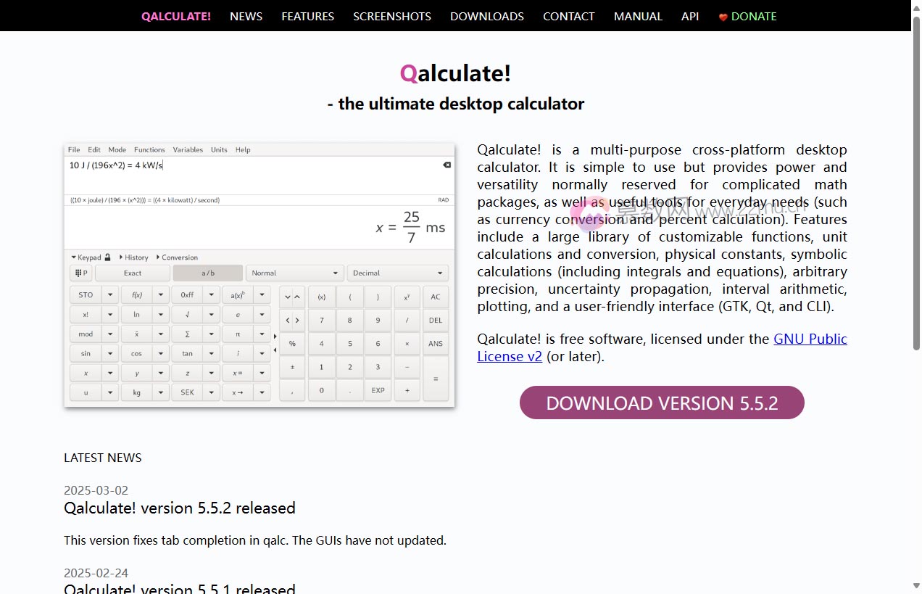This screenshot has height=594, width=922.
Task: Toggle Exact calculation mode
Action: click(132, 273)
